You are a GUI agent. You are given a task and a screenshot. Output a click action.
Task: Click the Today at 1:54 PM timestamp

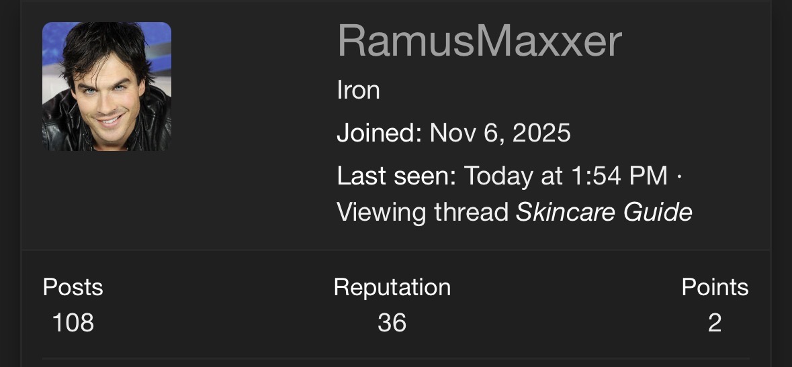coord(566,176)
